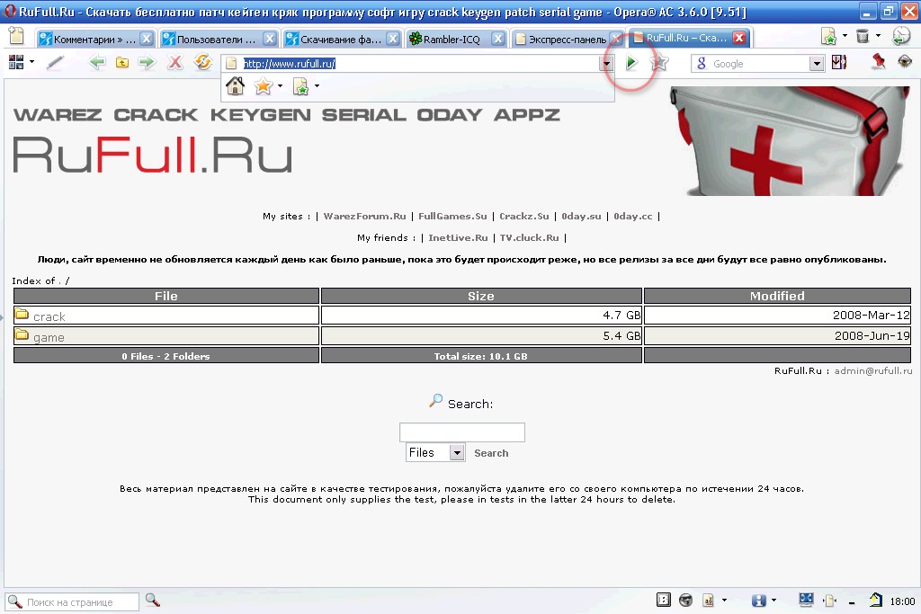921x614 pixels.
Task: Stop loading with the red X icon
Action: (x=175, y=62)
